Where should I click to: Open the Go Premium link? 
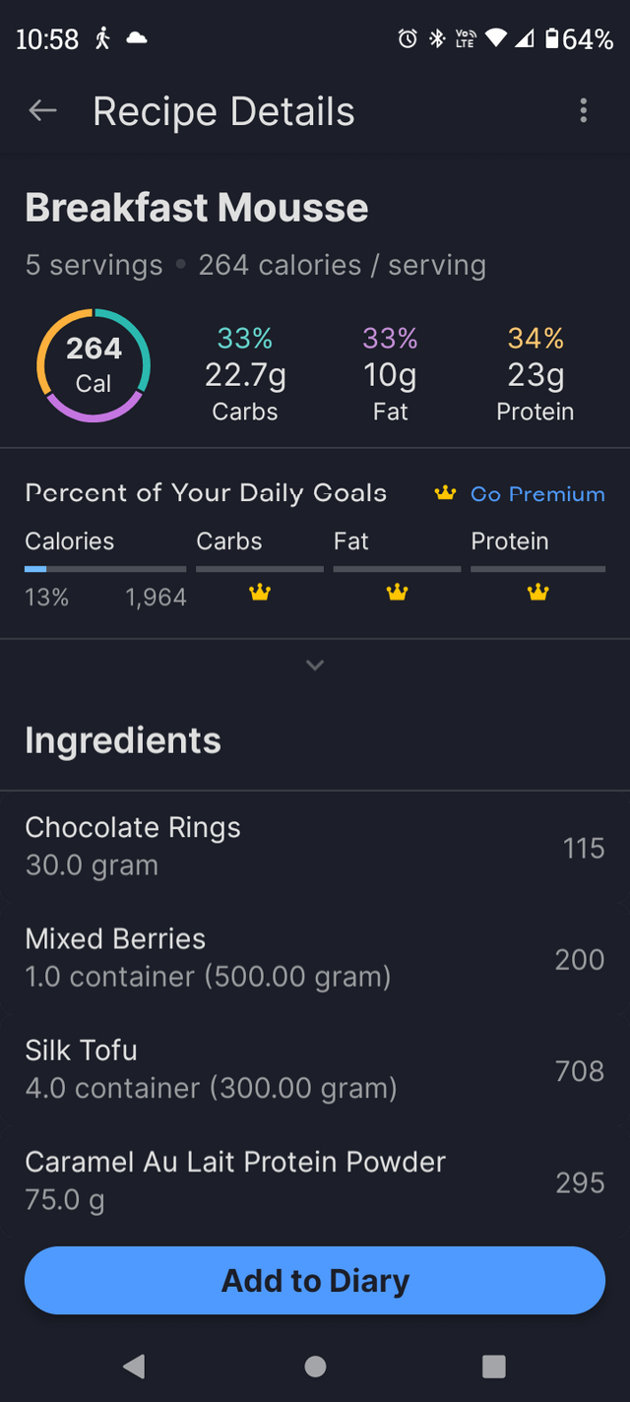pos(537,494)
